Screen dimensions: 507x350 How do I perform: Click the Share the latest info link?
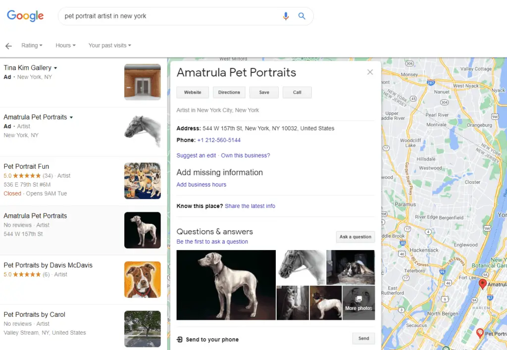coord(250,206)
